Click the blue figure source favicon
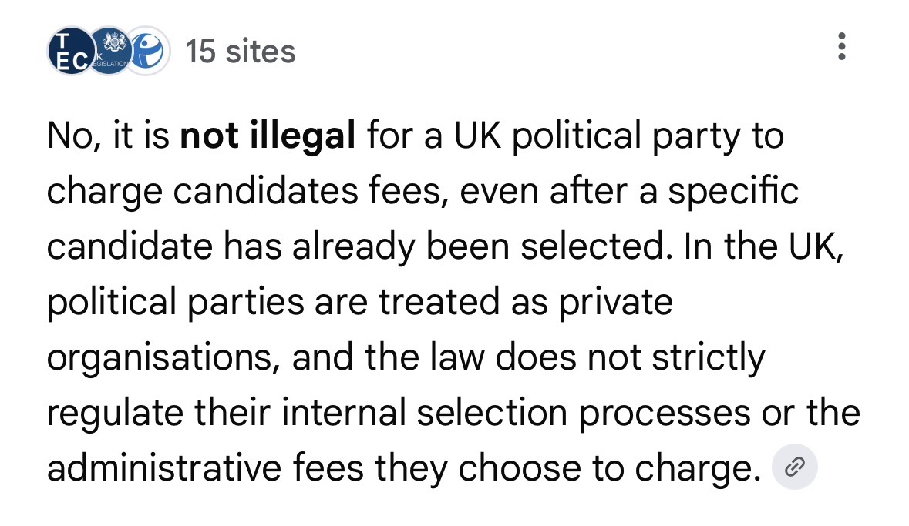 click(149, 52)
